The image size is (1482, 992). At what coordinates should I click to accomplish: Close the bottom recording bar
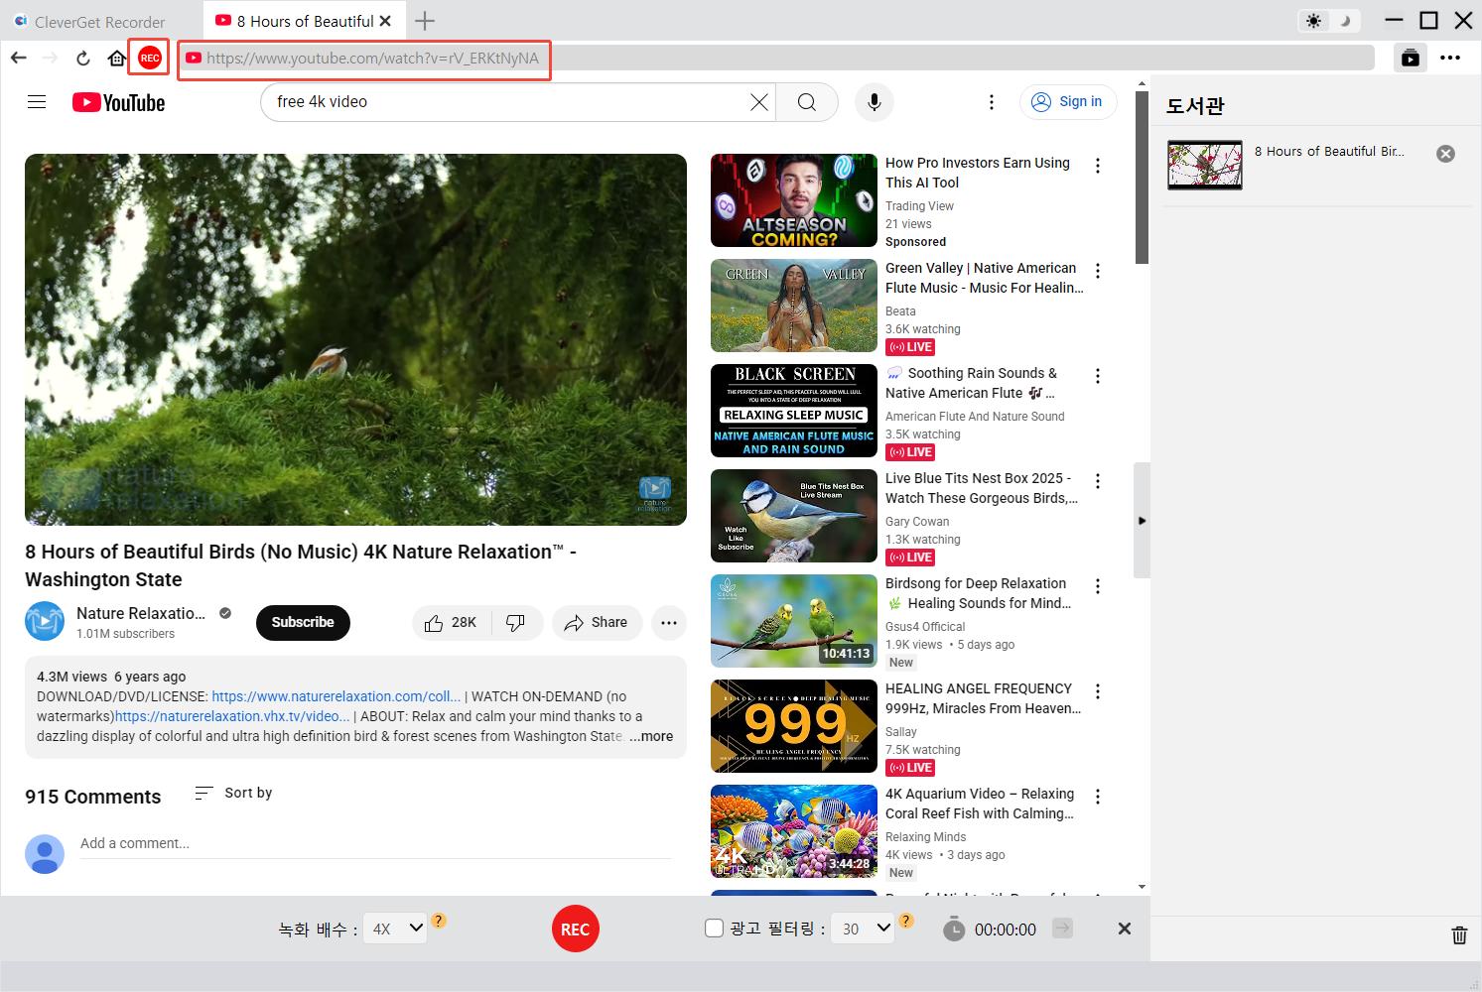click(1124, 929)
